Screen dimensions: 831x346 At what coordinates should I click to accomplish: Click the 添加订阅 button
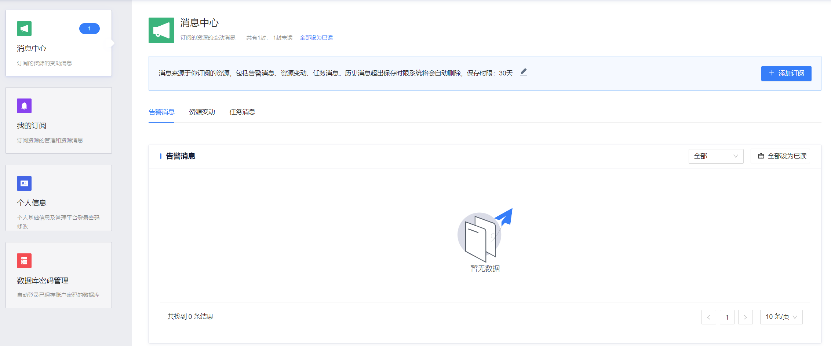[786, 73]
